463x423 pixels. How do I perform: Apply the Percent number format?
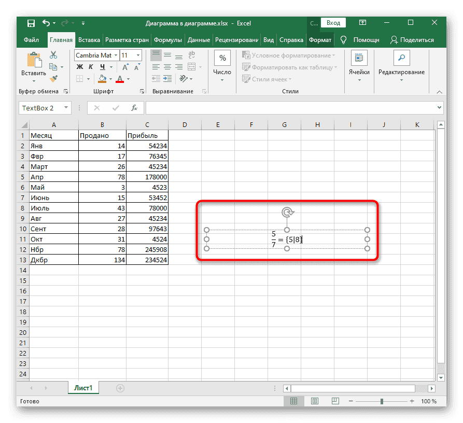pos(222,57)
